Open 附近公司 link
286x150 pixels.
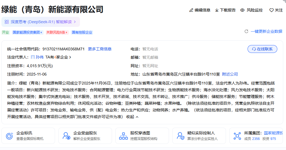(230, 74)
